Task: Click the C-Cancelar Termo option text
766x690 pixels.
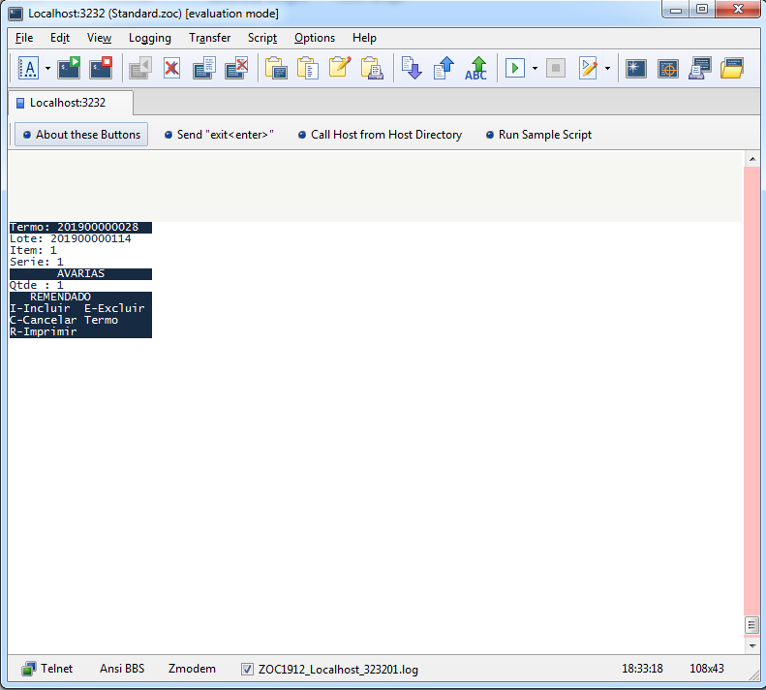Action: (64, 321)
